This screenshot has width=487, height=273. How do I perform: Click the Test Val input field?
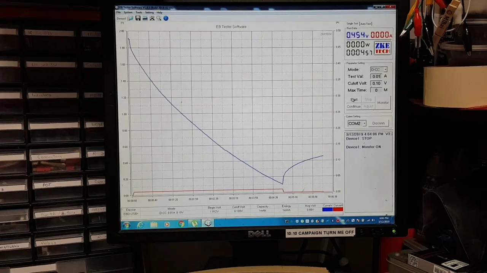pyautogui.click(x=376, y=77)
